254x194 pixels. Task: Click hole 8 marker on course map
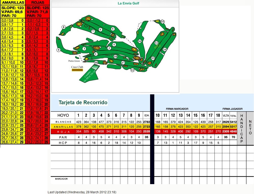point(64,27)
